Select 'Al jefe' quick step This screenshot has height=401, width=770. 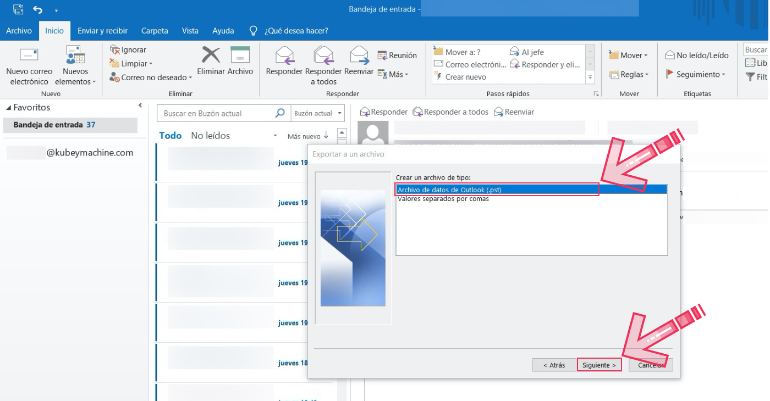pos(527,52)
